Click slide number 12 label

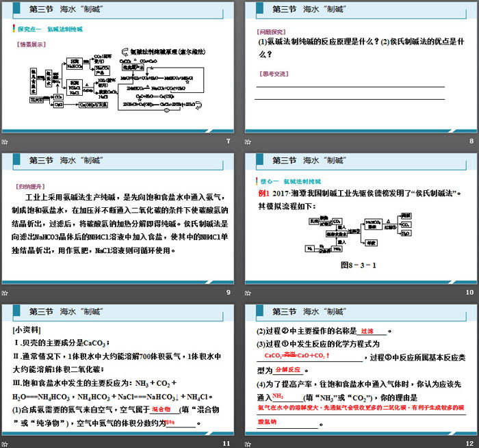[469, 443]
